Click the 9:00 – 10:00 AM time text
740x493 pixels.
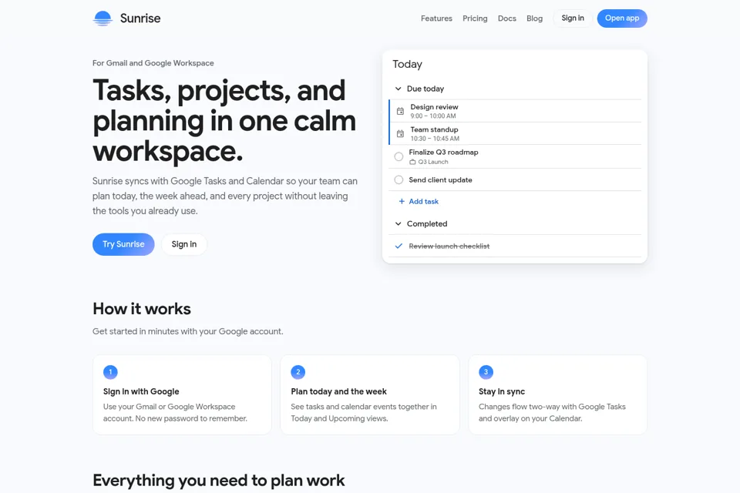click(432, 116)
